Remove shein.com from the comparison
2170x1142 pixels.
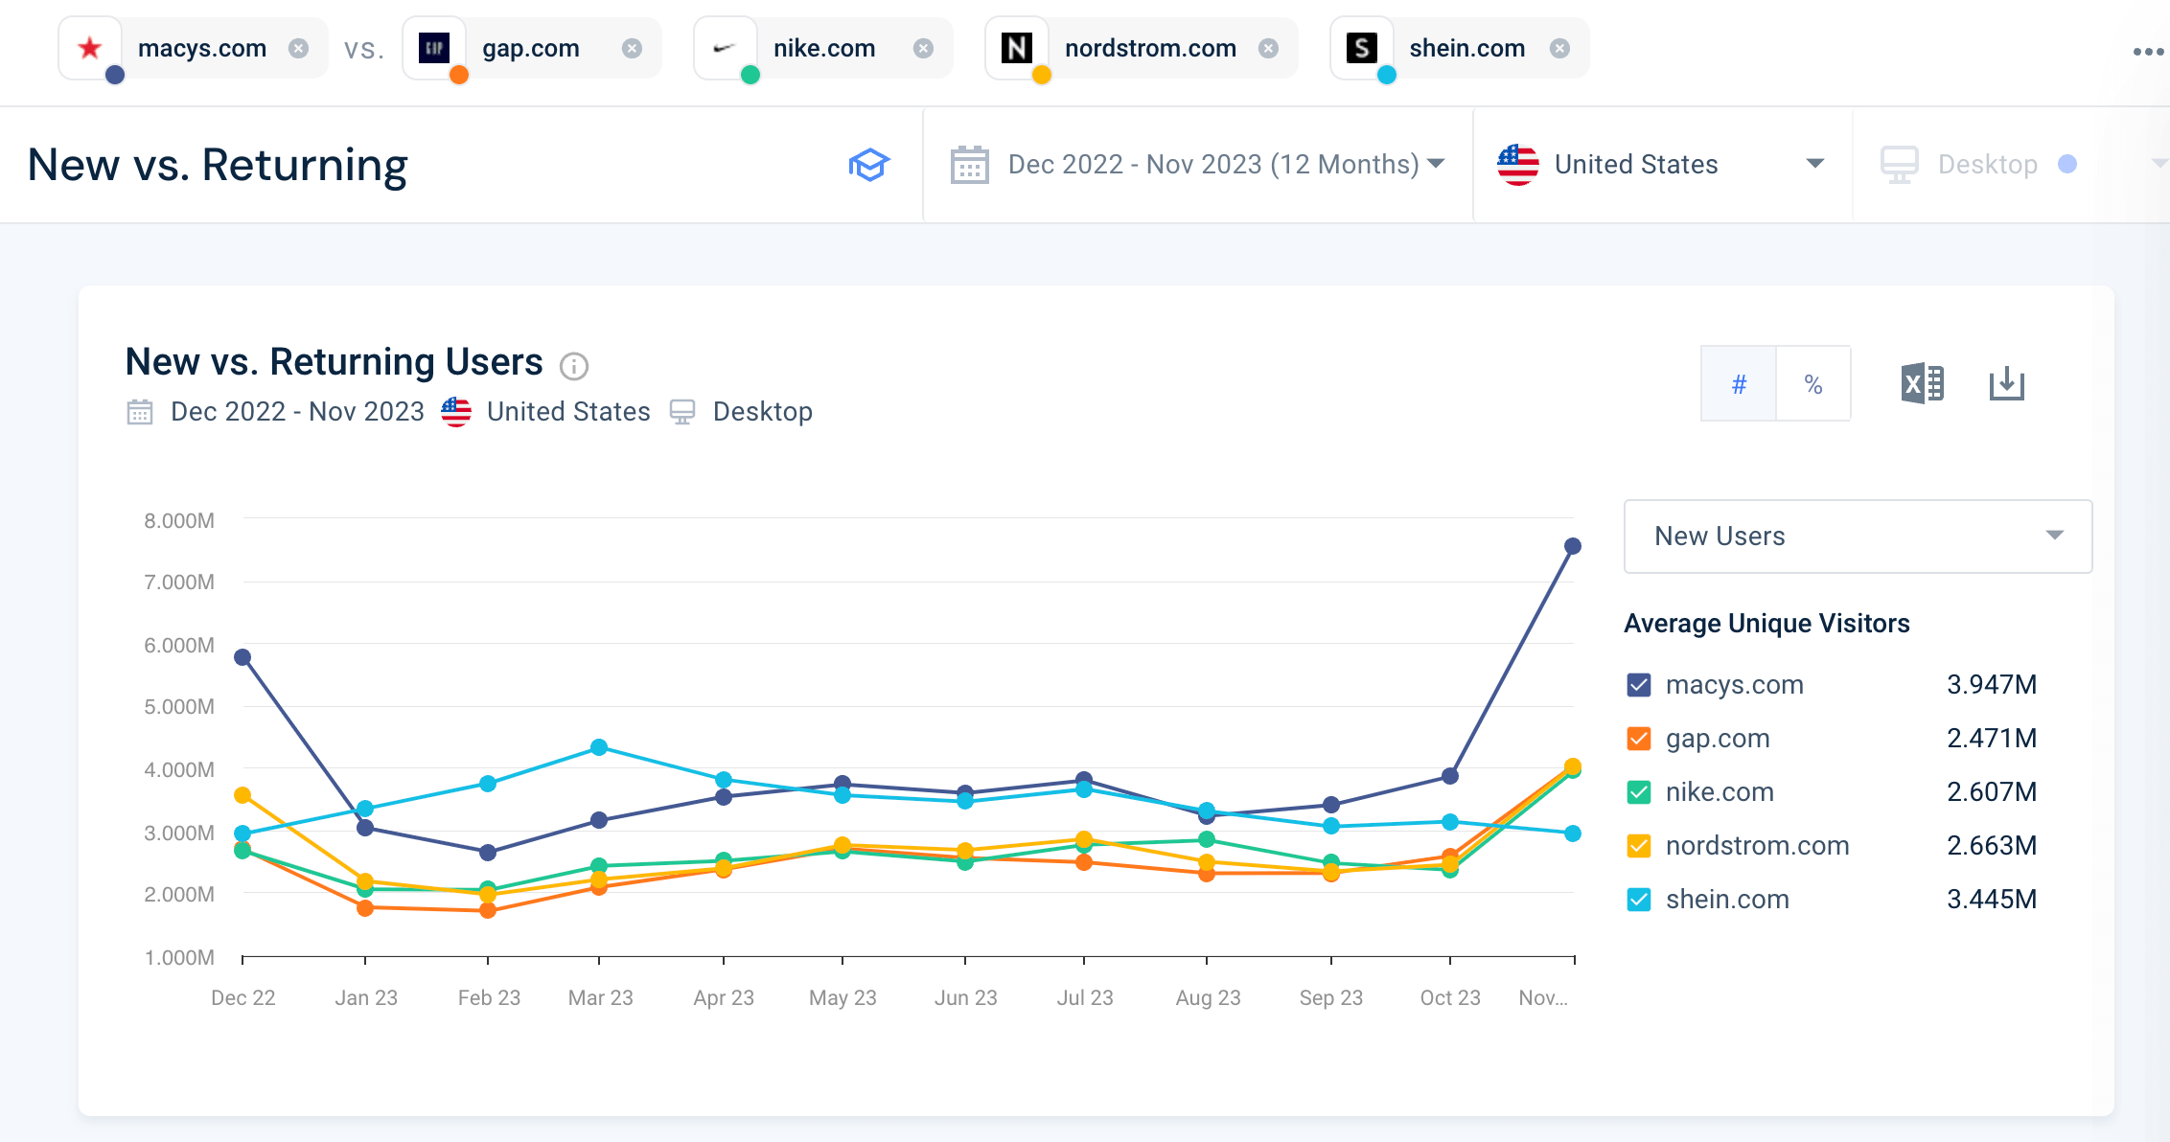(1559, 48)
